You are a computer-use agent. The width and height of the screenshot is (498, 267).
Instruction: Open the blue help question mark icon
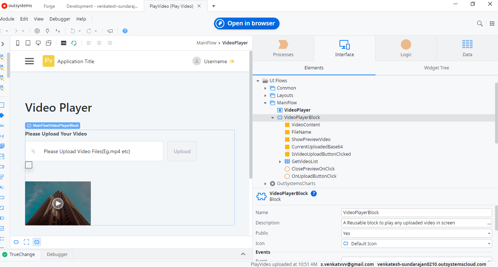[125, 31]
